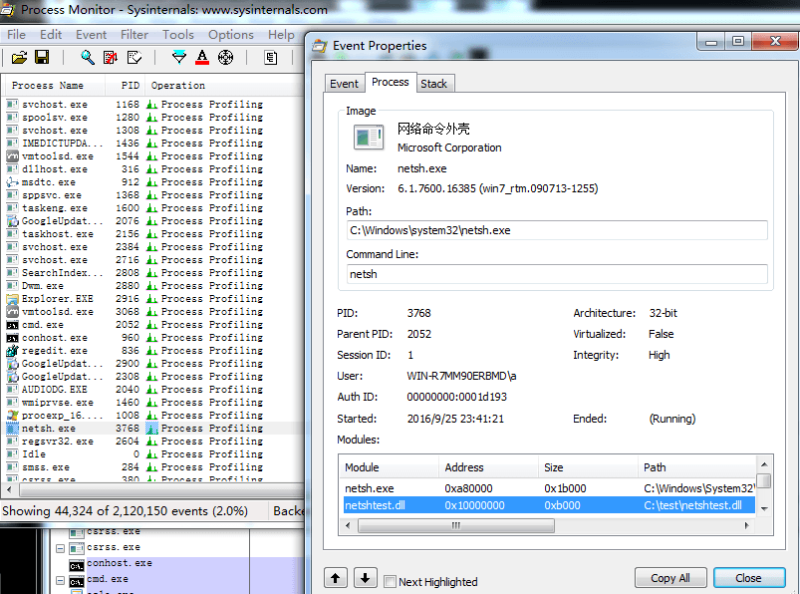Switch to the Stack tab
The image size is (800, 594).
433,84
